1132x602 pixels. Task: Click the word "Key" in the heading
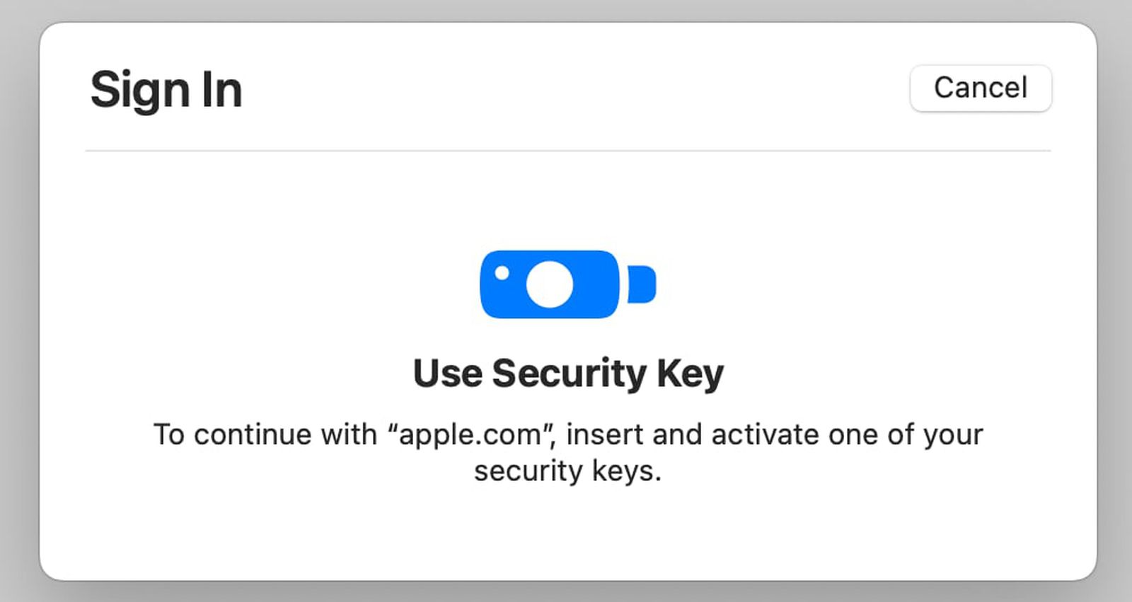[x=690, y=373]
